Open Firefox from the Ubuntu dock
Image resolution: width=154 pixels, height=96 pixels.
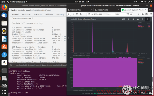tap(4, 7)
